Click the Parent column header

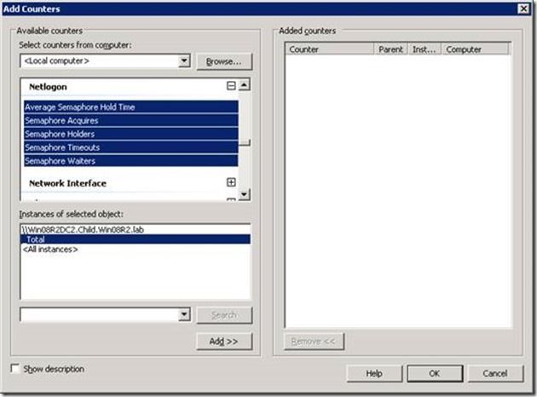tap(390, 49)
